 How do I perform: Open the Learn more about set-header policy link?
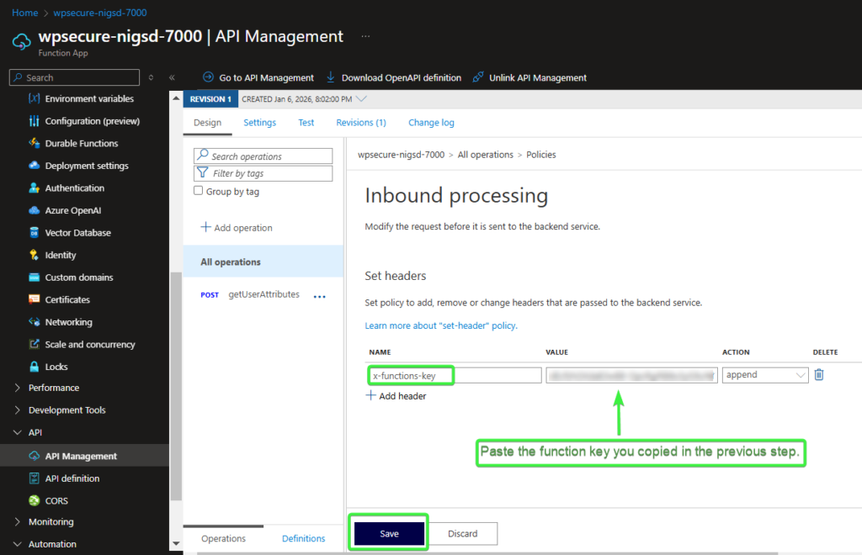pyautogui.click(x=441, y=325)
